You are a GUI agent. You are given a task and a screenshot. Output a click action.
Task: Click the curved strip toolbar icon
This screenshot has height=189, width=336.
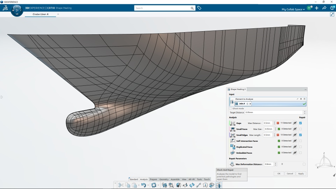pos(198,185)
